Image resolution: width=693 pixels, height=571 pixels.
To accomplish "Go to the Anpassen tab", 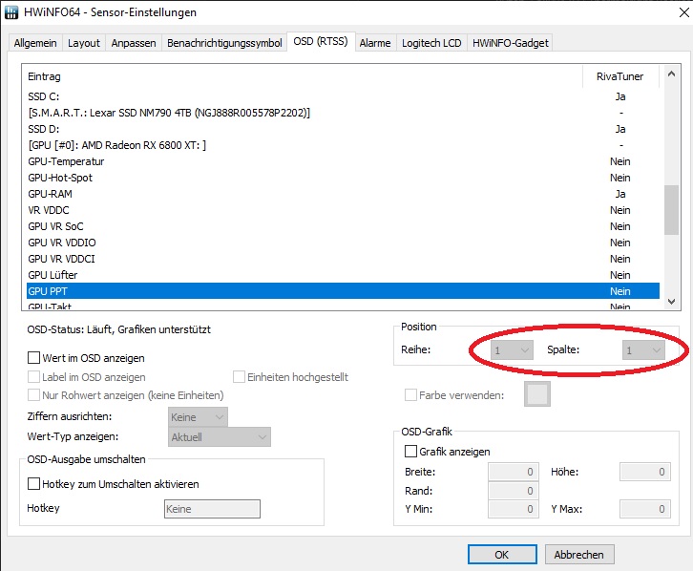I will click(x=134, y=43).
